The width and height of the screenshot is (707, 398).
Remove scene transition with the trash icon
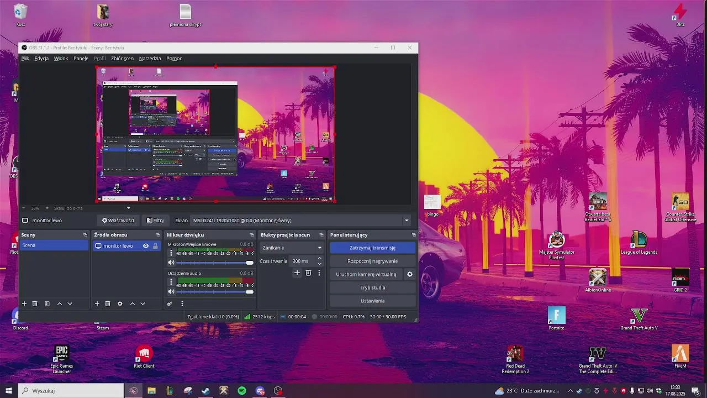coord(308,273)
